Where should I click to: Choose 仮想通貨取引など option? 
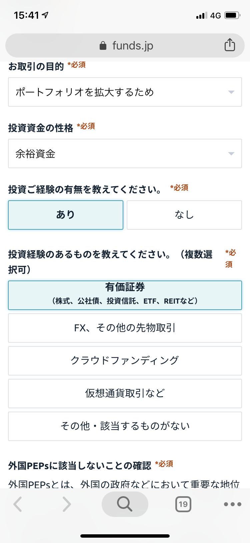click(x=125, y=394)
